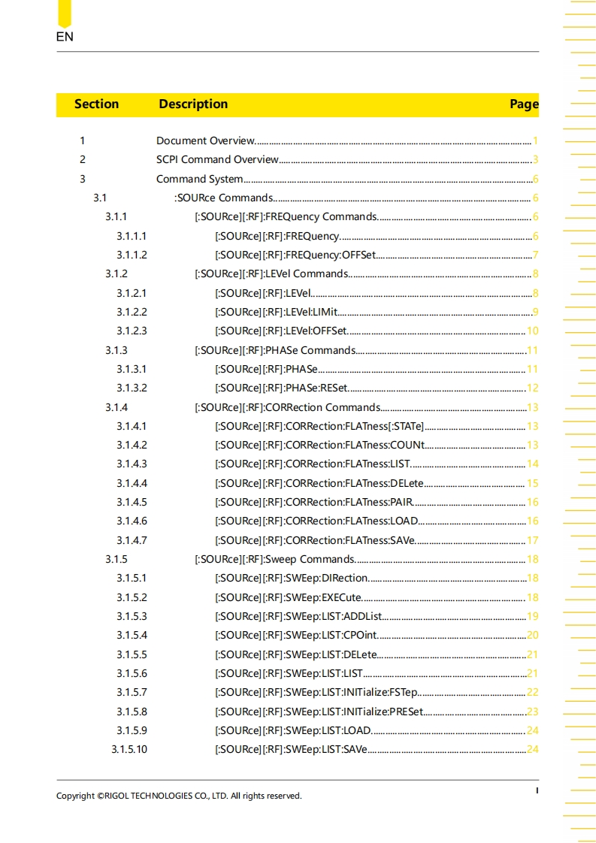
Task: Go to SCPI Command Overview section
Action: (x=217, y=159)
